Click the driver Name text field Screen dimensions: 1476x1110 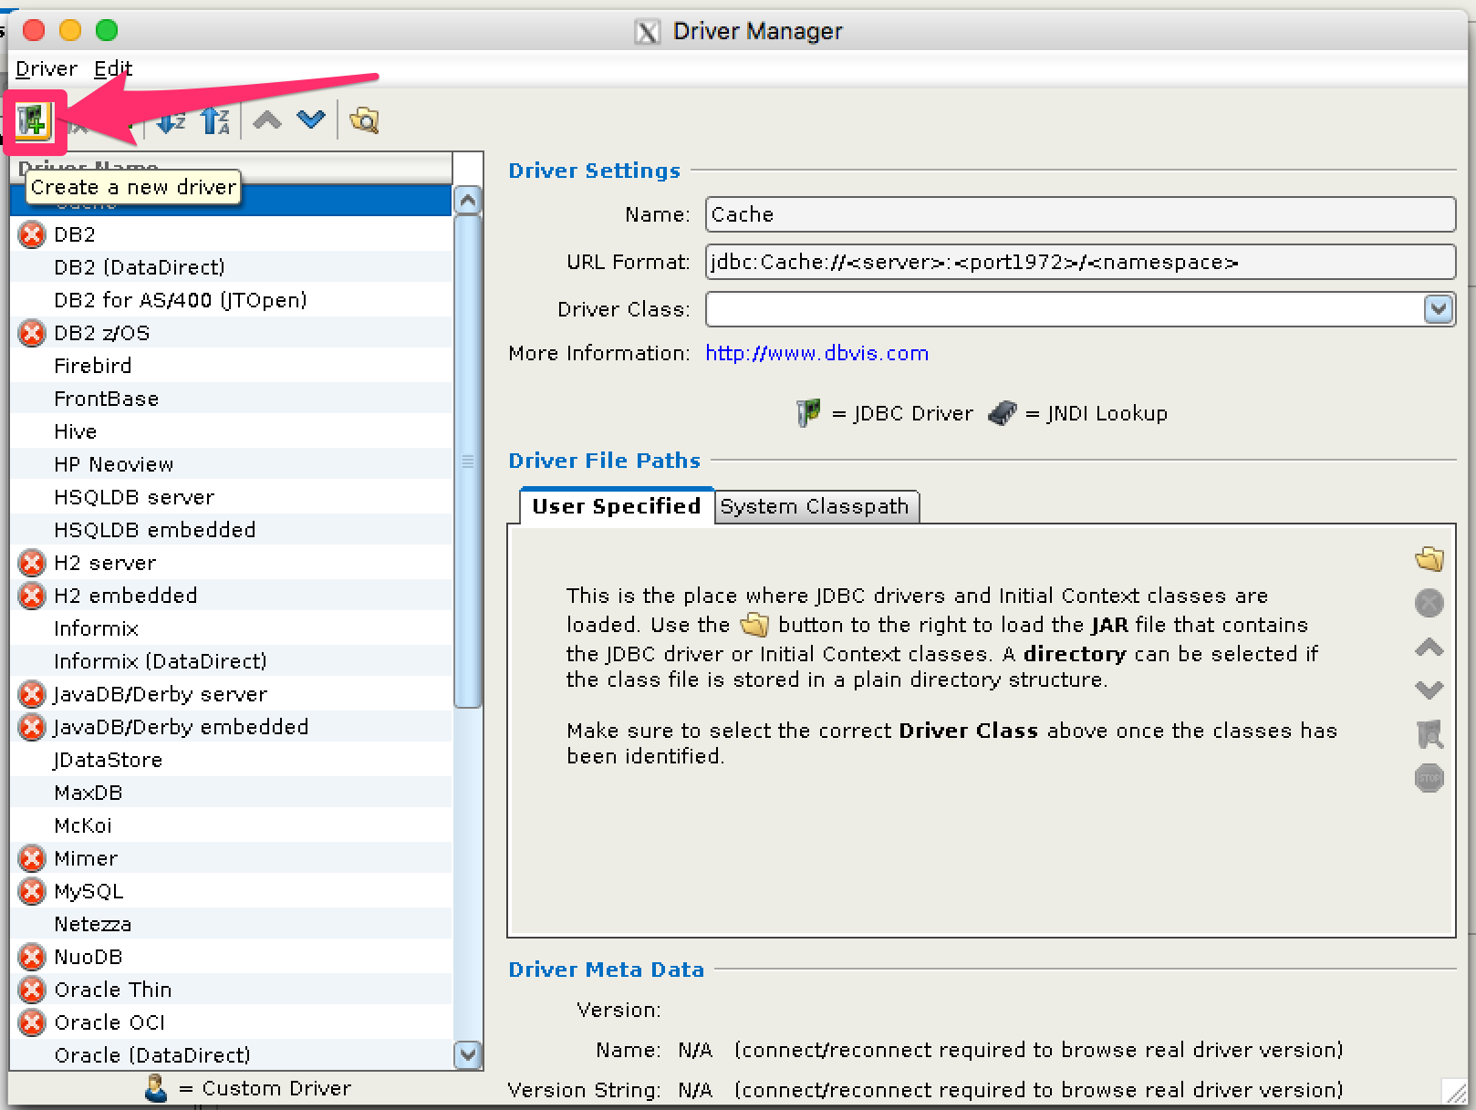point(1079,215)
